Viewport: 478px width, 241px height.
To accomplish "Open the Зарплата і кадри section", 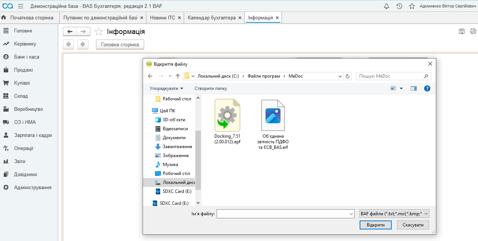I will point(33,135).
